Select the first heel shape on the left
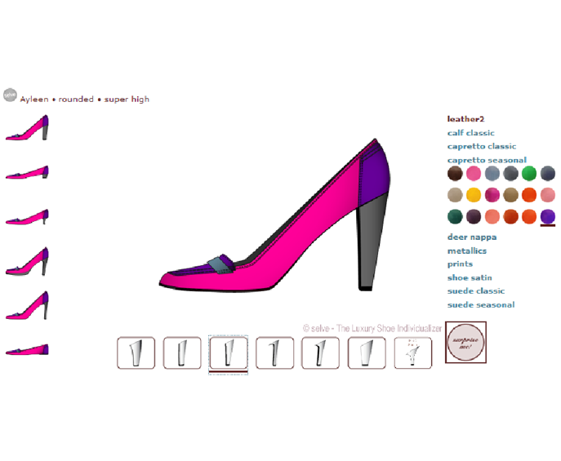This screenshot has width=561, height=461. (136, 353)
